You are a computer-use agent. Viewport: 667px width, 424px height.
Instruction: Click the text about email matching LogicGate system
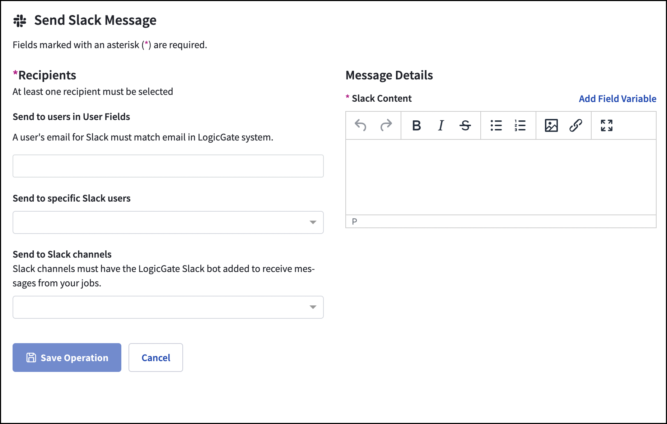click(143, 137)
